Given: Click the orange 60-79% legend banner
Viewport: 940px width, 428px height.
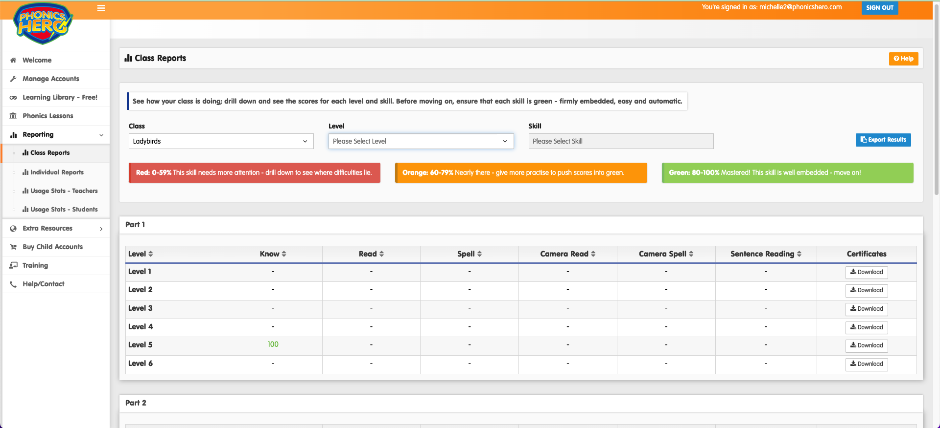Looking at the screenshot, I should coord(521,173).
